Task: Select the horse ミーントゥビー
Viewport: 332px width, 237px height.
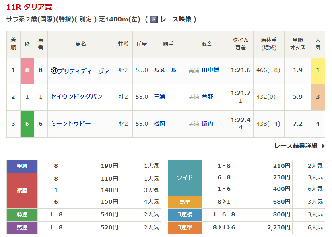Action: click(70, 124)
